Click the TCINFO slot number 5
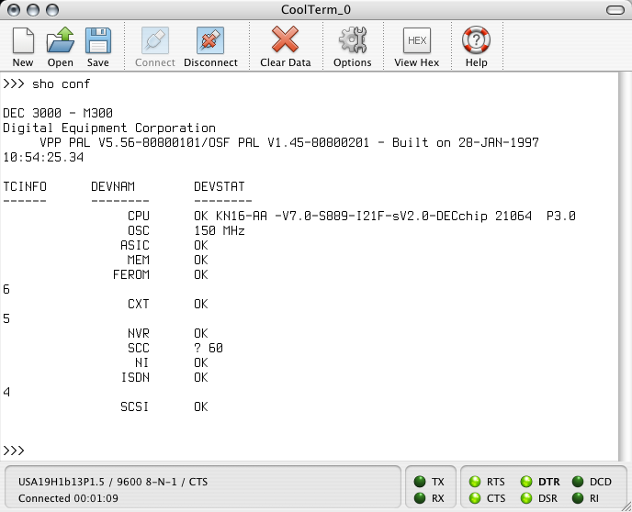This screenshot has width=632, height=512. point(6,318)
